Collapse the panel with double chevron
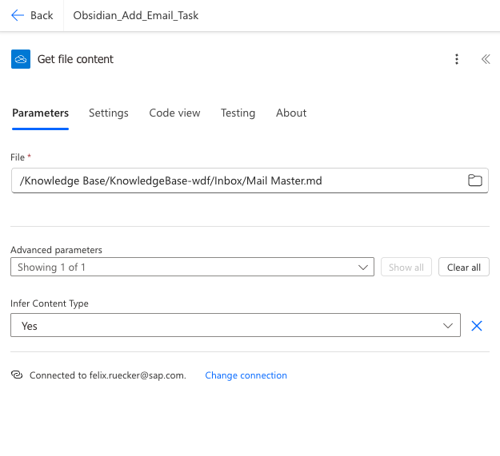Image resolution: width=500 pixels, height=456 pixels. [485, 59]
